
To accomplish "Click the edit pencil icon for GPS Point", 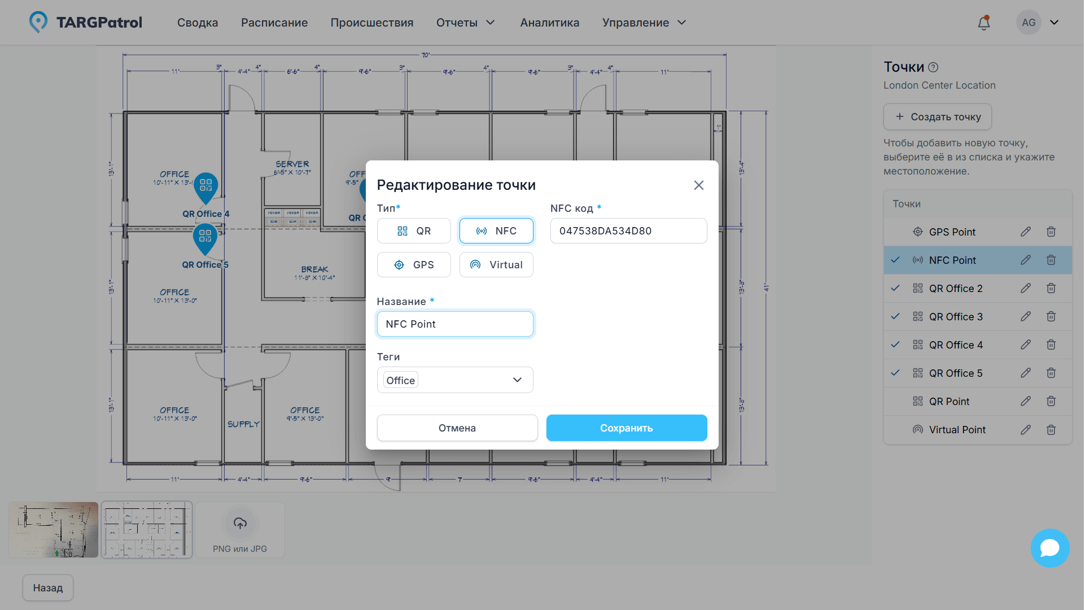I will (x=1026, y=232).
